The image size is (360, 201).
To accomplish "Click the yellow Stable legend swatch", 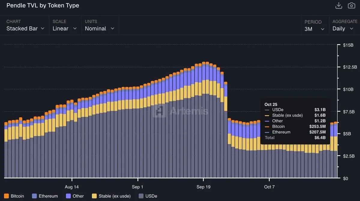I will pyautogui.click(x=94, y=196).
